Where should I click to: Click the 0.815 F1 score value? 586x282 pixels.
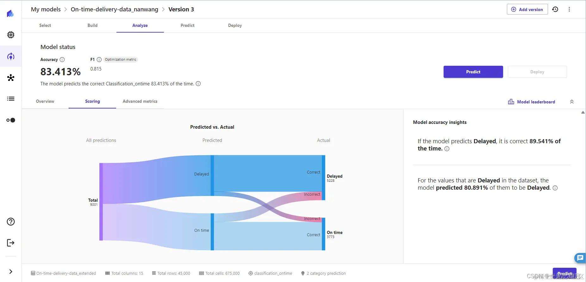(96, 69)
